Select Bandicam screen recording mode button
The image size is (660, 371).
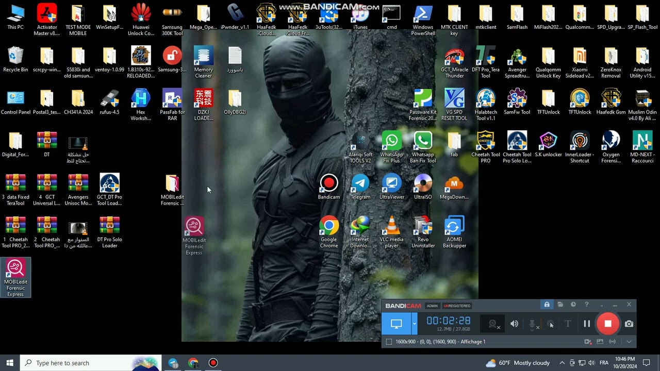coord(396,324)
